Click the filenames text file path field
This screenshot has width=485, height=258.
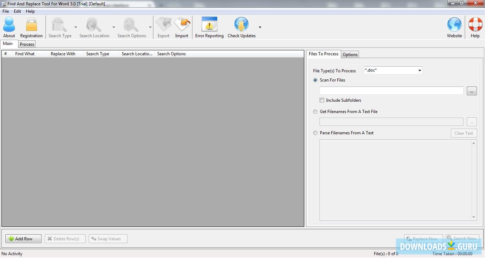point(391,122)
